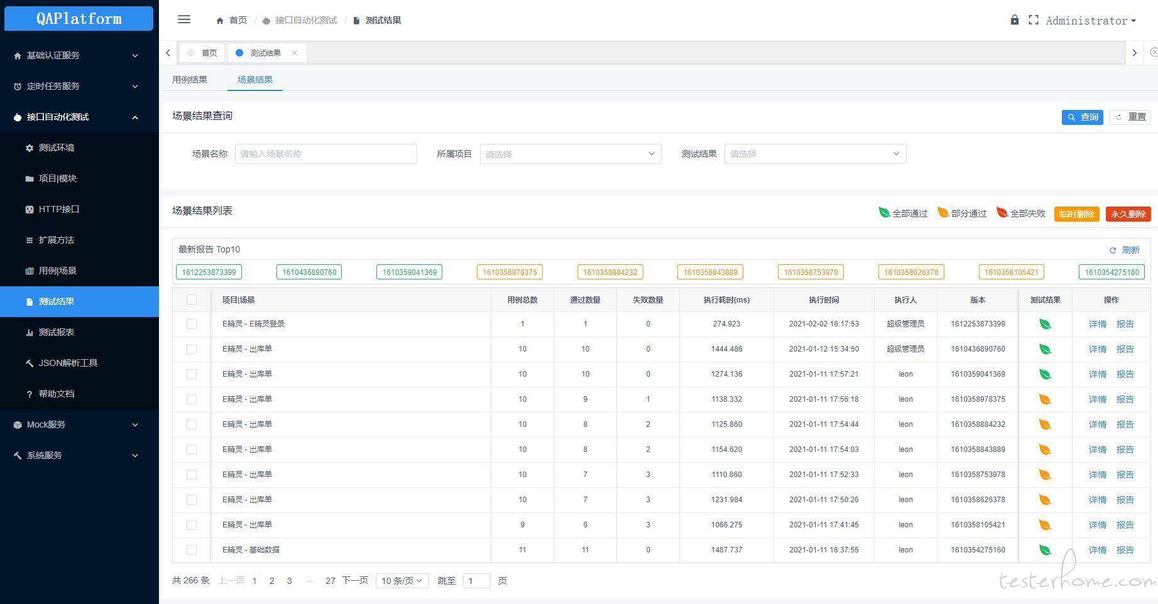The width and height of the screenshot is (1158, 604).
Task: Open 扩展方法 grid item in sidebar
Action: coord(79,240)
